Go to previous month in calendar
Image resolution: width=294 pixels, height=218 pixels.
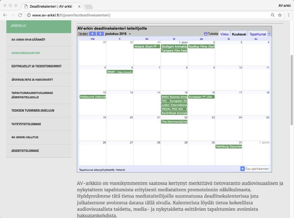coord(92,34)
